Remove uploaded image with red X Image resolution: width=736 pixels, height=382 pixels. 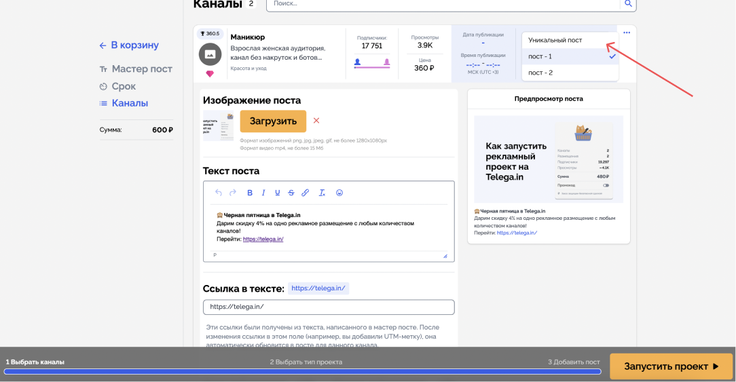click(x=316, y=121)
